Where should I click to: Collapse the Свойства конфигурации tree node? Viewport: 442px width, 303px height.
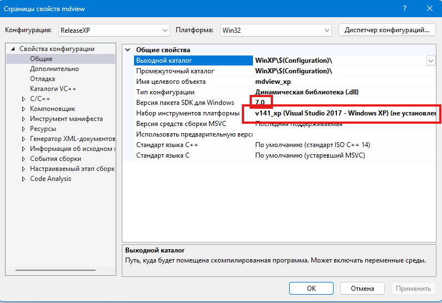click(x=13, y=49)
